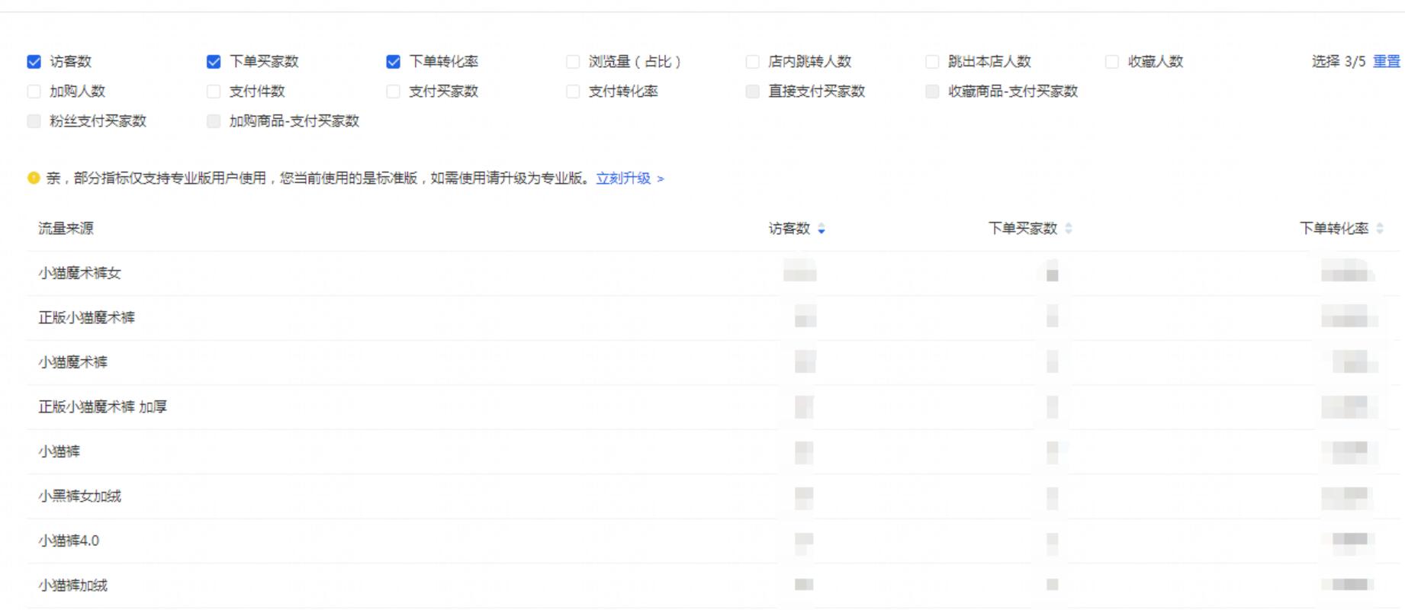Click the disabled 加购商品-支付买家数 checkbox
The height and width of the screenshot is (610, 1405).
click(214, 121)
